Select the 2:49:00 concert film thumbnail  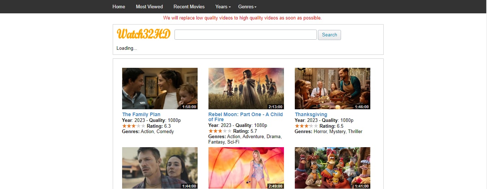(246, 168)
